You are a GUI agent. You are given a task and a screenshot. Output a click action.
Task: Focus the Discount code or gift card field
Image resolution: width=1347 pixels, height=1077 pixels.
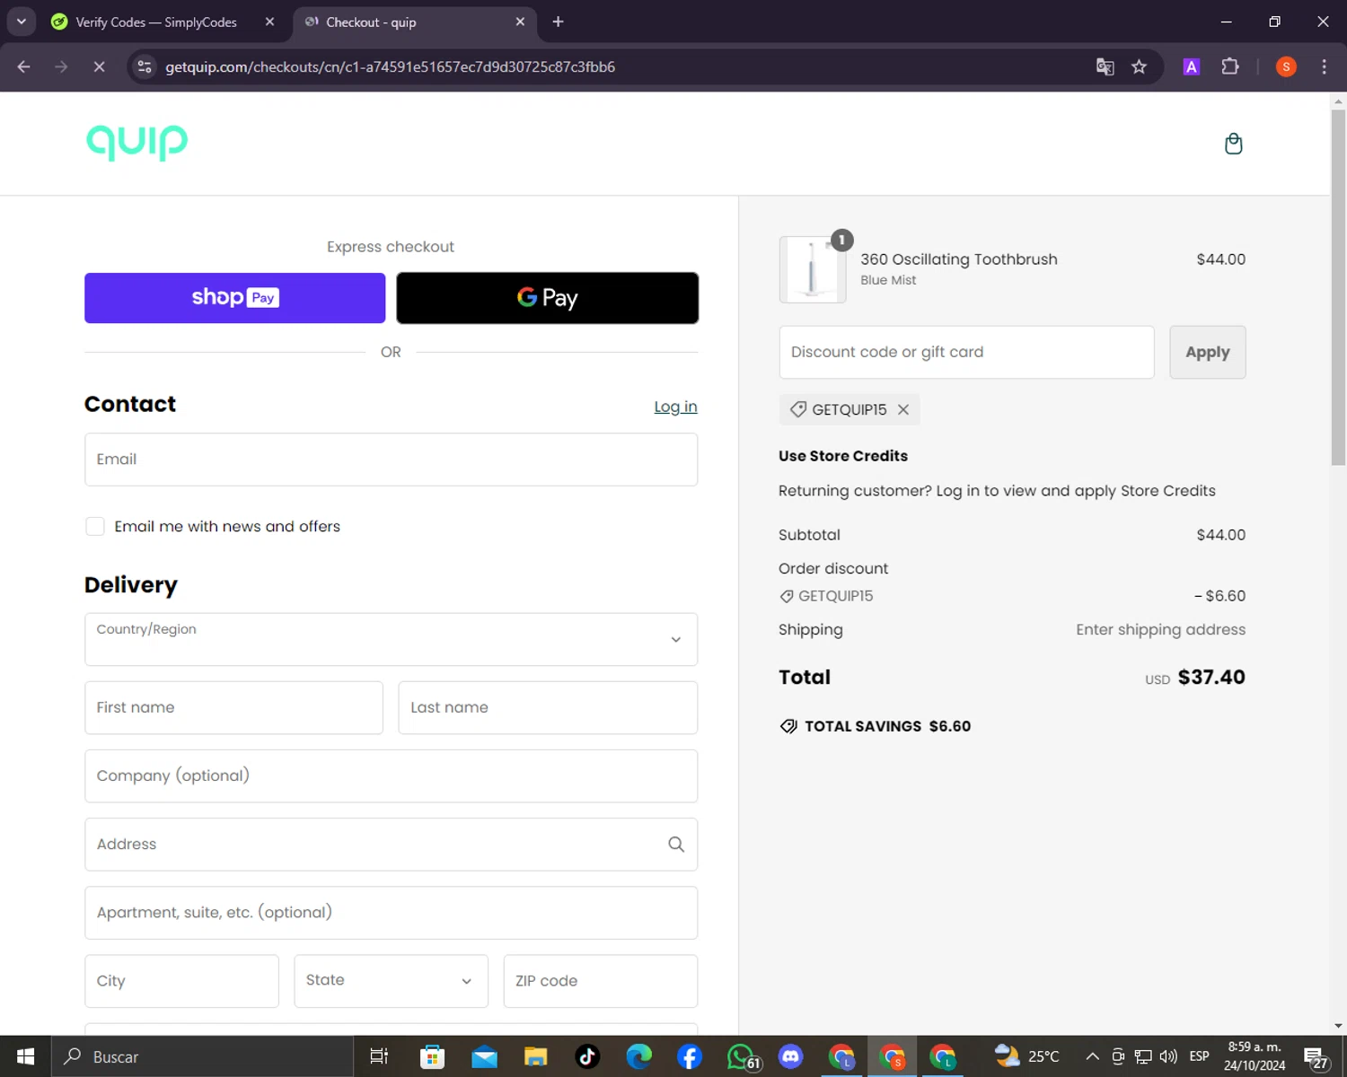click(x=966, y=352)
